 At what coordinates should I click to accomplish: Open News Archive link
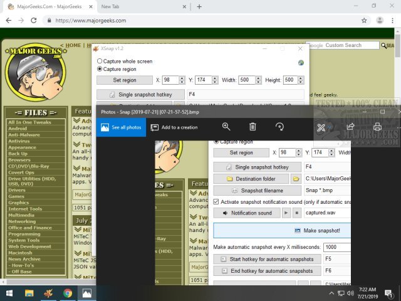[x=24, y=259]
